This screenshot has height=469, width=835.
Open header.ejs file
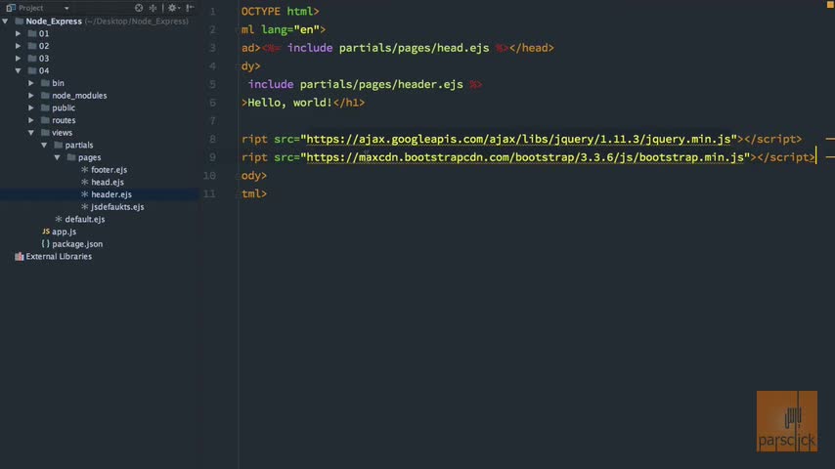coord(111,194)
